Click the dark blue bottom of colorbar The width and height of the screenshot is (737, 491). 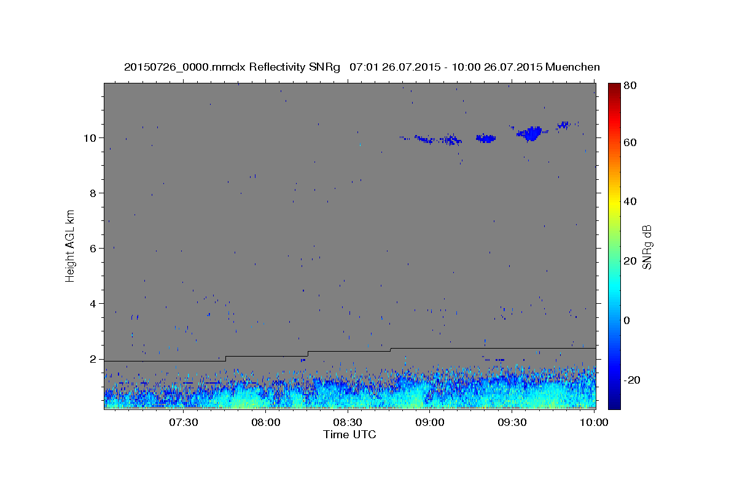614,404
